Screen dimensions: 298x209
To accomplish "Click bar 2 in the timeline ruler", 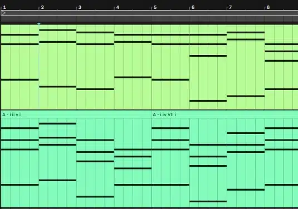I will click(42, 7).
